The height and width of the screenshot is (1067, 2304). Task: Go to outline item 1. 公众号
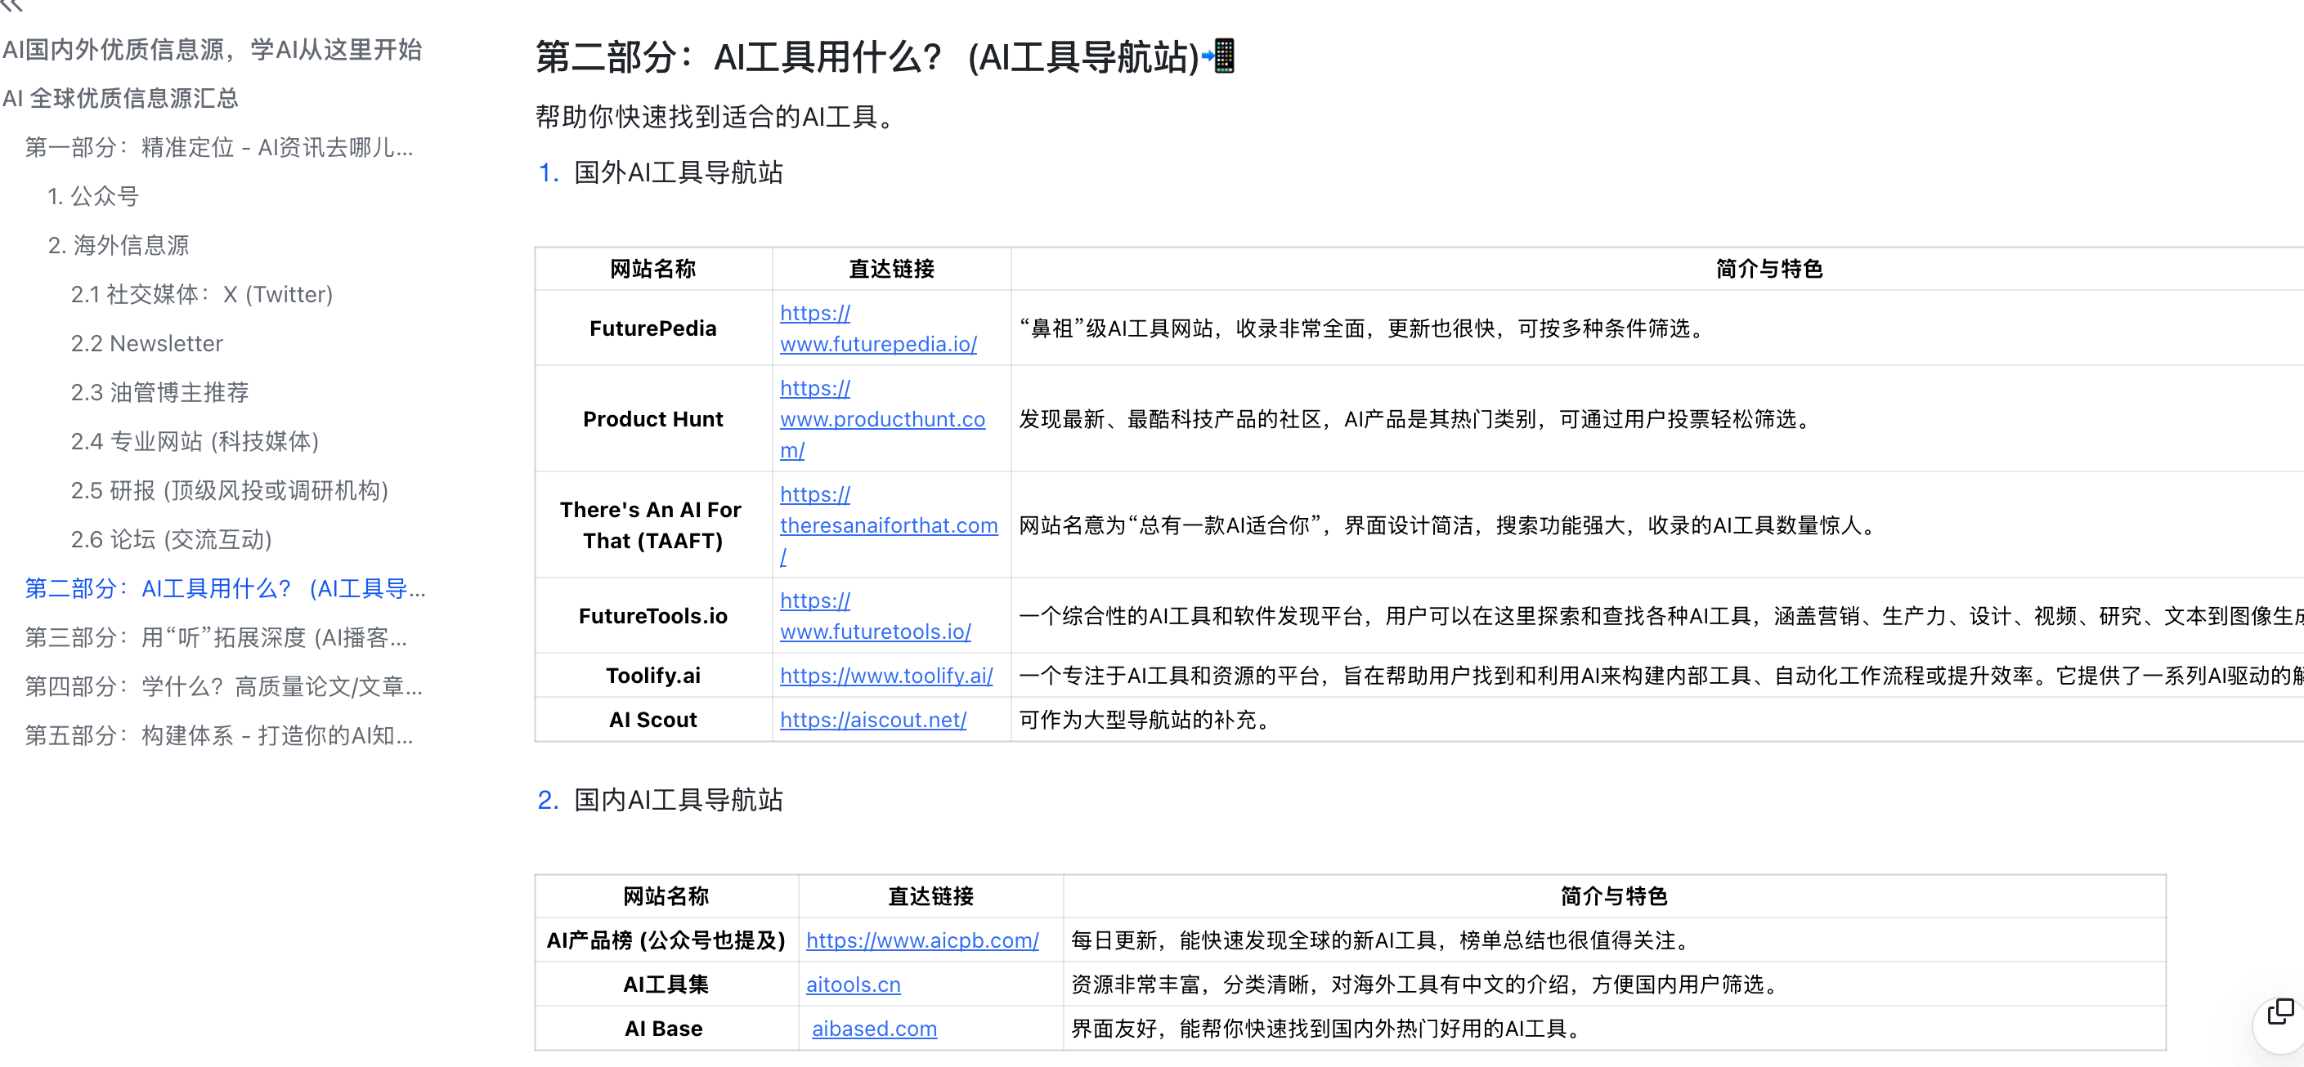click(93, 197)
